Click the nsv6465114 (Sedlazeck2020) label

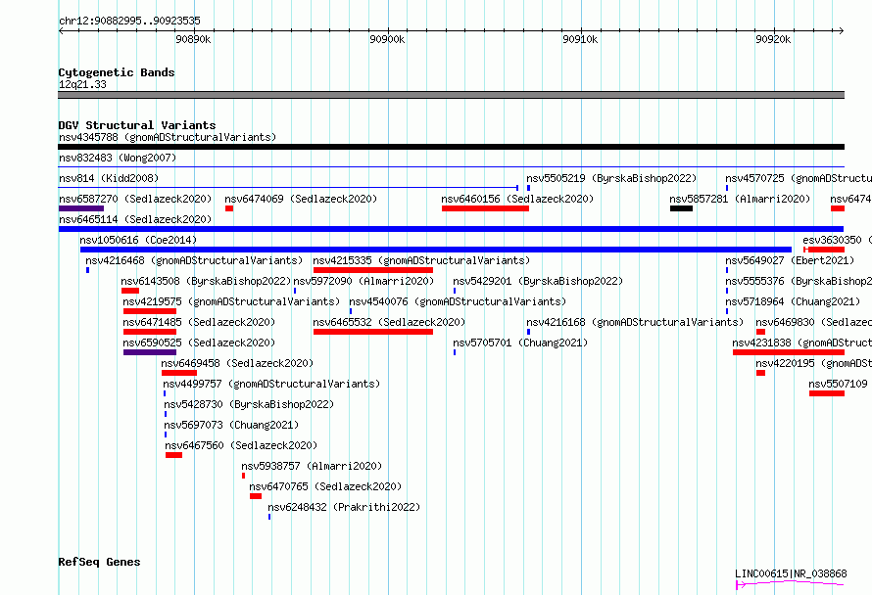click(x=135, y=219)
